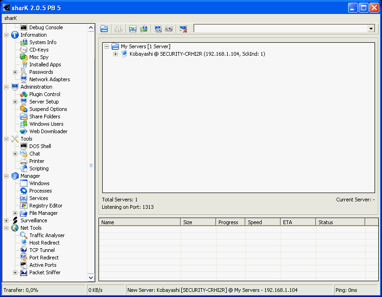Open the toolbar dropdown list

pos(370,28)
